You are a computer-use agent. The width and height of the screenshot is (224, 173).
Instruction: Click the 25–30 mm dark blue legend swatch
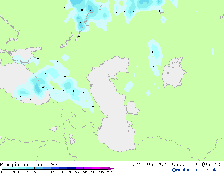coord(71,168)
